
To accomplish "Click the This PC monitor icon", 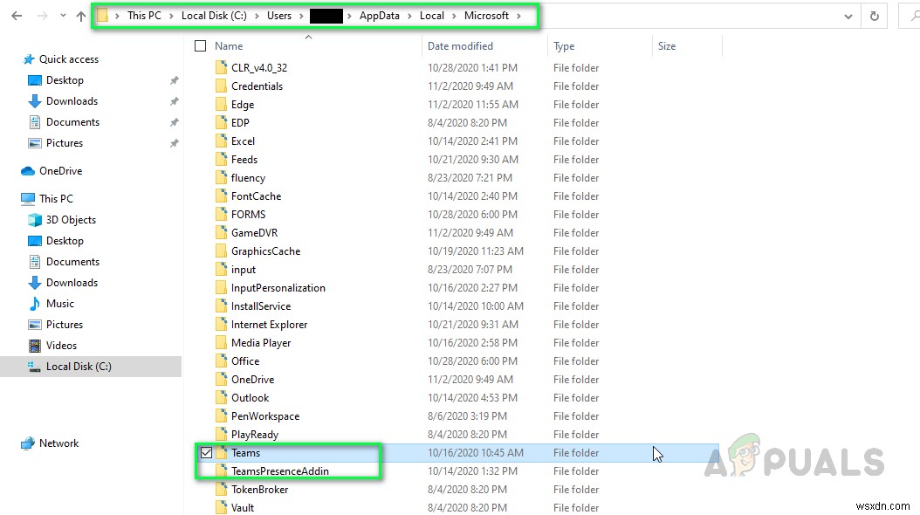I will pyautogui.click(x=28, y=199).
